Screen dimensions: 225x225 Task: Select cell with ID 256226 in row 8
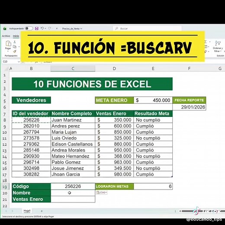click(x=31, y=120)
